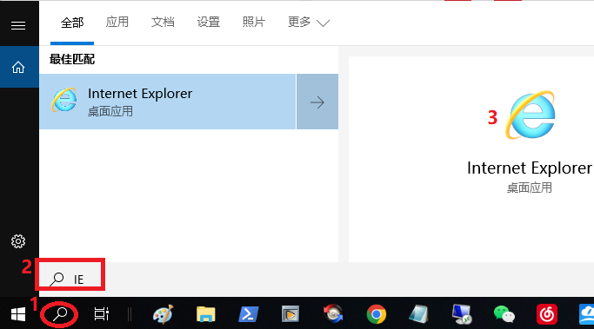The height and width of the screenshot is (329, 594).
Task: Switch to the 应用 tab
Action: point(117,22)
